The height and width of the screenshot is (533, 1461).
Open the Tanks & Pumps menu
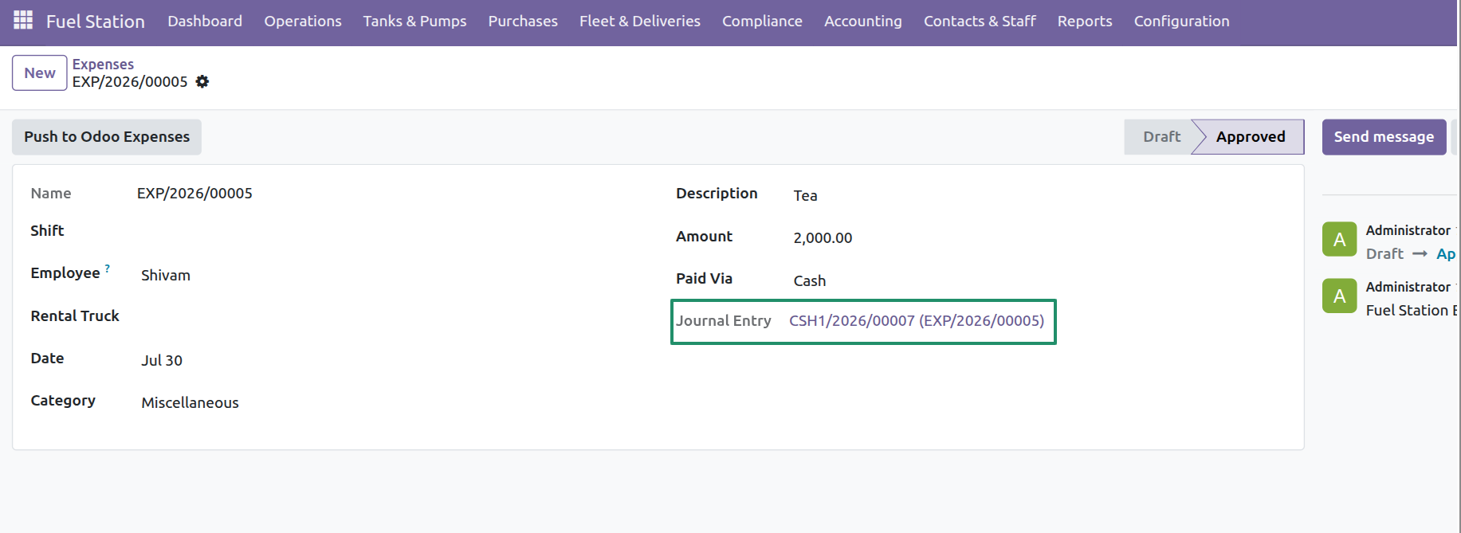pos(414,22)
